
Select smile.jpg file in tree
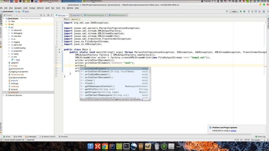click(x=14, y=83)
